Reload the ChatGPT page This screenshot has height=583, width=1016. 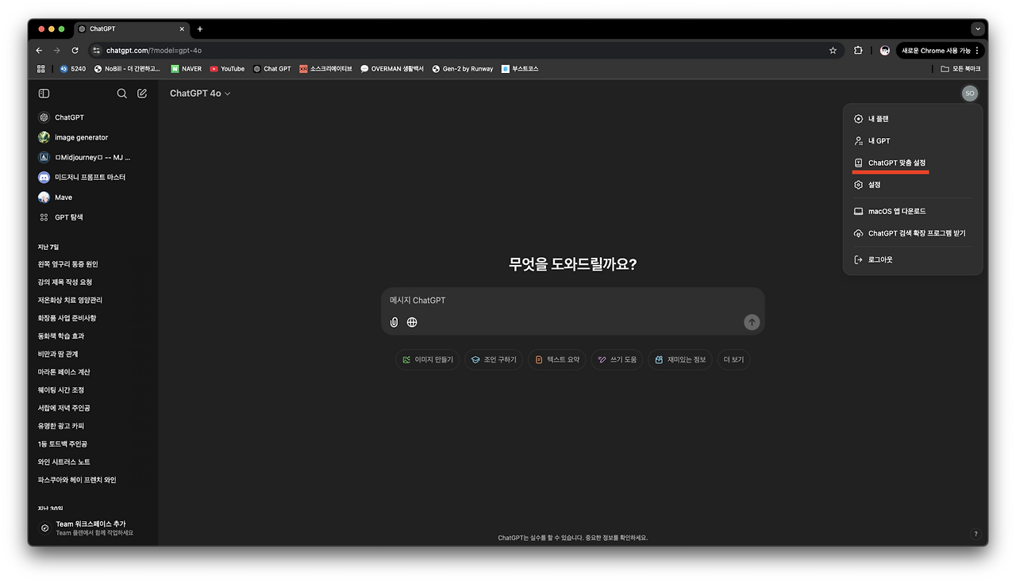coord(75,50)
